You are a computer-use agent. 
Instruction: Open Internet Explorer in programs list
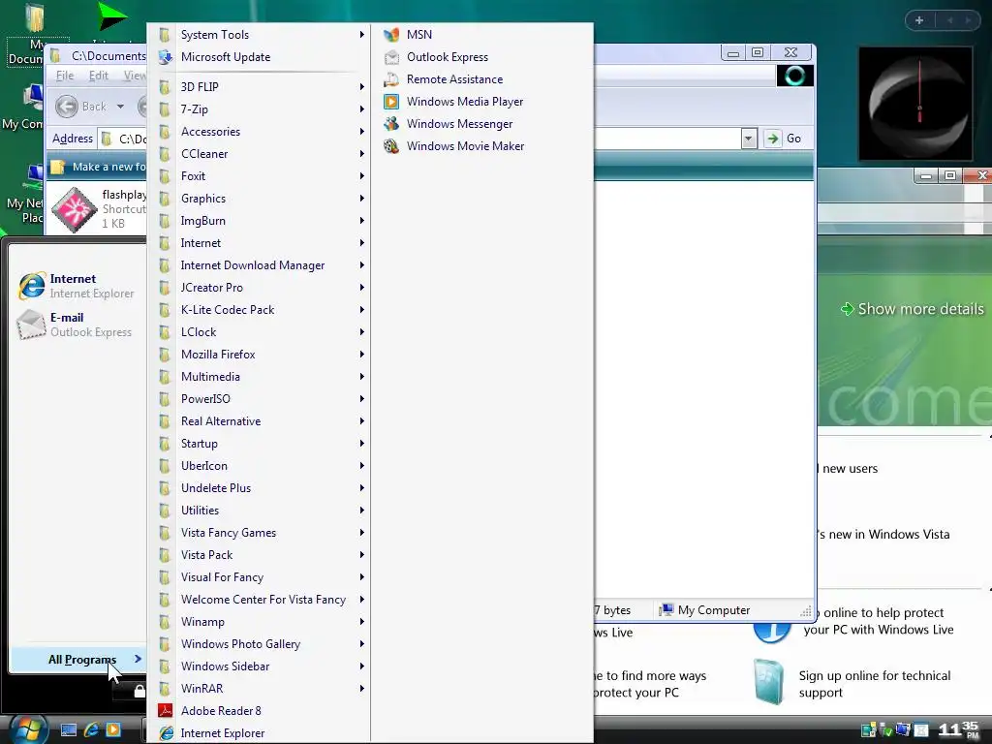pos(222,733)
